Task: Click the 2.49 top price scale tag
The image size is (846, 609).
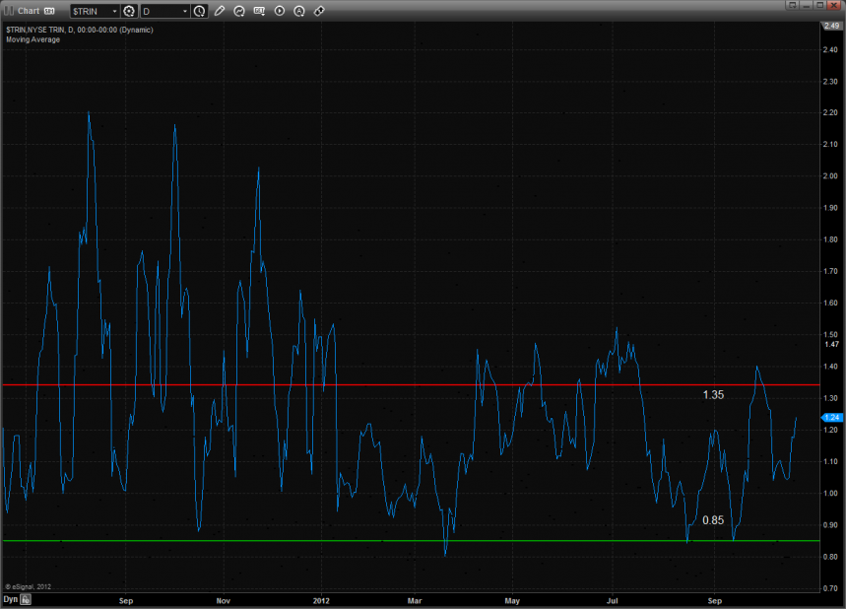Action: click(x=830, y=25)
